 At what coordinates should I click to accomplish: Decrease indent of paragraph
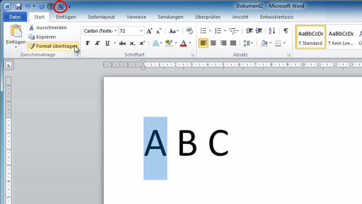249,31
